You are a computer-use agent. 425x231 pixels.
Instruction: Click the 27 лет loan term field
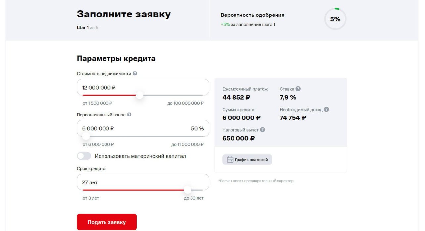point(142,182)
